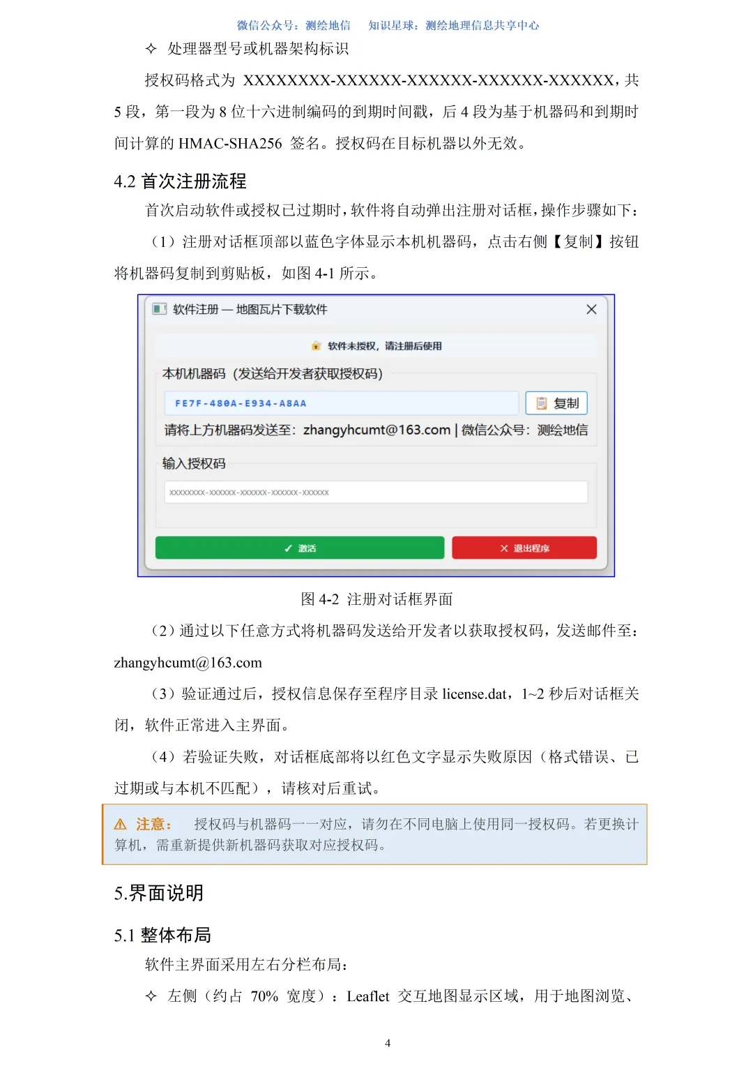Image resolution: width=753 pixels, height=1066 pixels.
Task: Click the lock icon beside 软件未授权 message
Action: tap(316, 346)
